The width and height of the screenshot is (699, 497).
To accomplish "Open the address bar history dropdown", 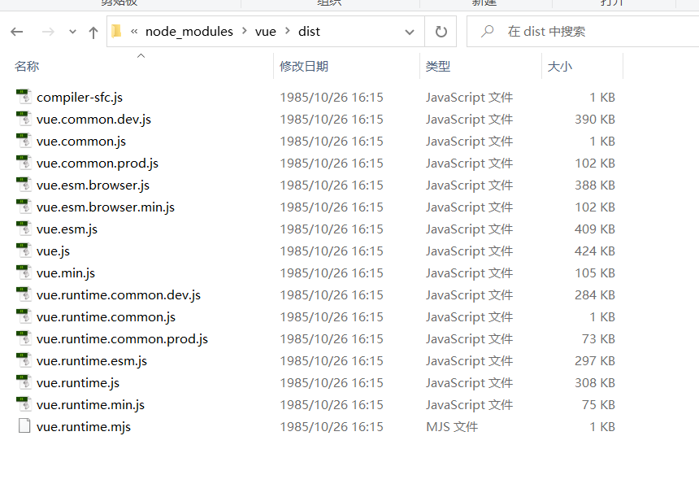I will pyautogui.click(x=409, y=32).
